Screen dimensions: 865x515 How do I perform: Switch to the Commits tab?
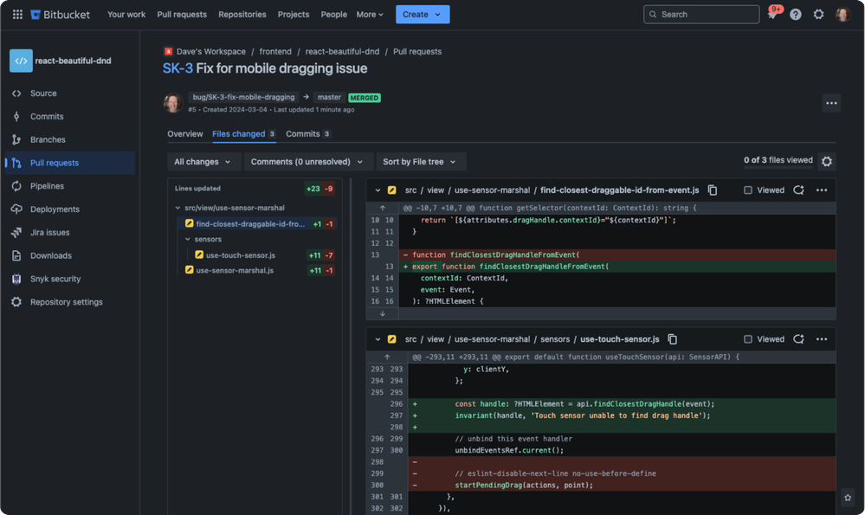[x=308, y=133]
